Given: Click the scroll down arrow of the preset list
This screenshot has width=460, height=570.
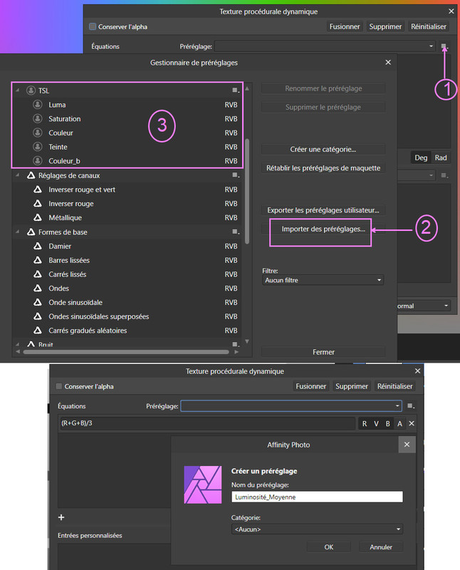Looking at the screenshot, I should point(247,341).
